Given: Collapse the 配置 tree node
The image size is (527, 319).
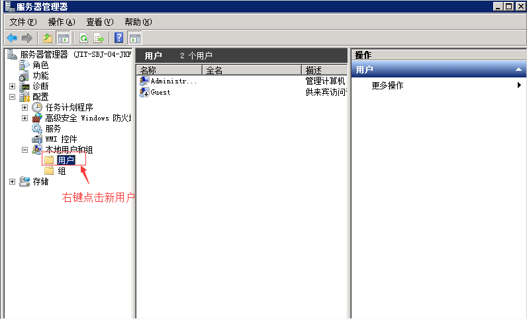Looking at the screenshot, I should (13, 97).
